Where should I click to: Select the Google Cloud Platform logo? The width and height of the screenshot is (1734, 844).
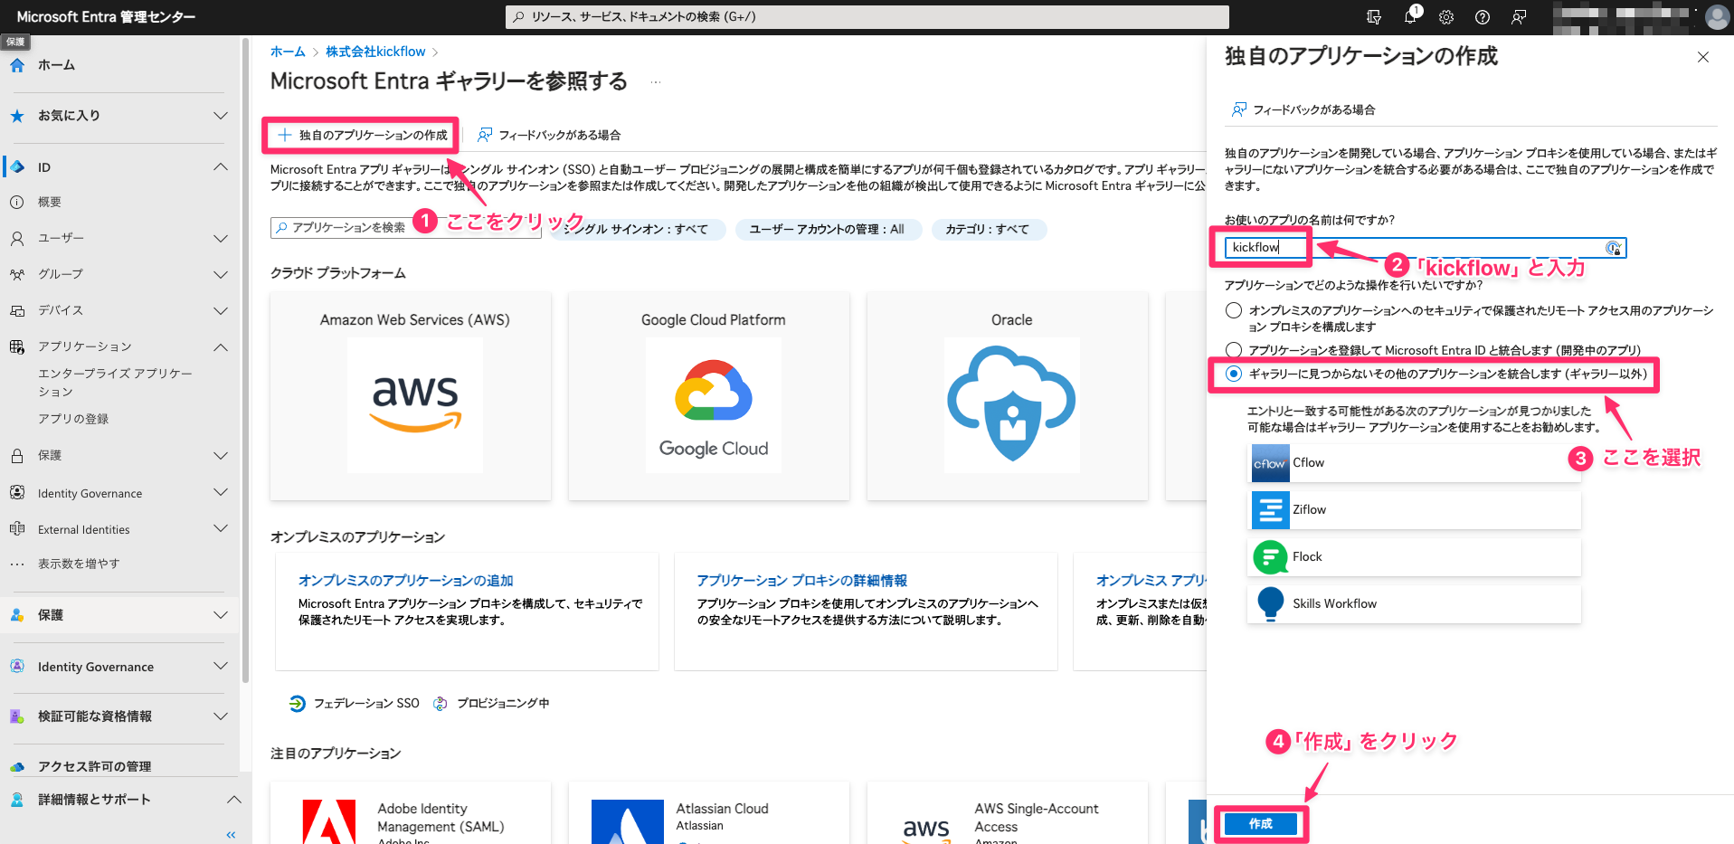(713, 404)
